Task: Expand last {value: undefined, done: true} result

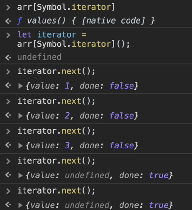Action: coord(20,205)
